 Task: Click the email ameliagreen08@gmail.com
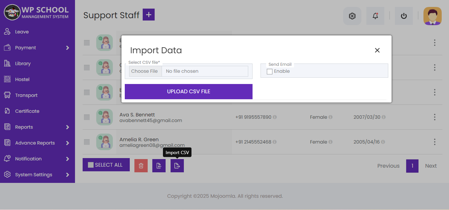pyautogui.click(x=152, y=145)
